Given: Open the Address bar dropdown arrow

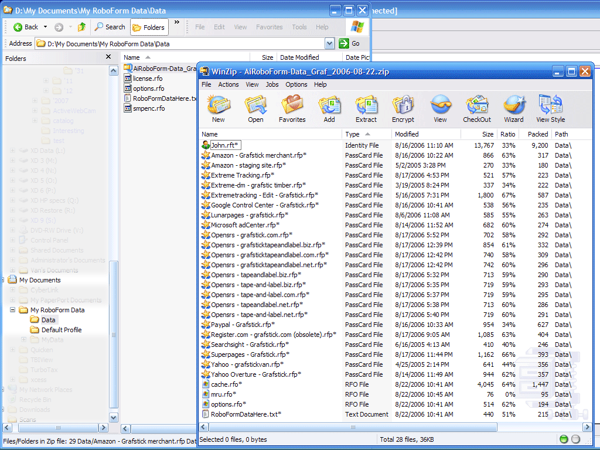Looking at the screenshot, I should (x=329, y=43).
